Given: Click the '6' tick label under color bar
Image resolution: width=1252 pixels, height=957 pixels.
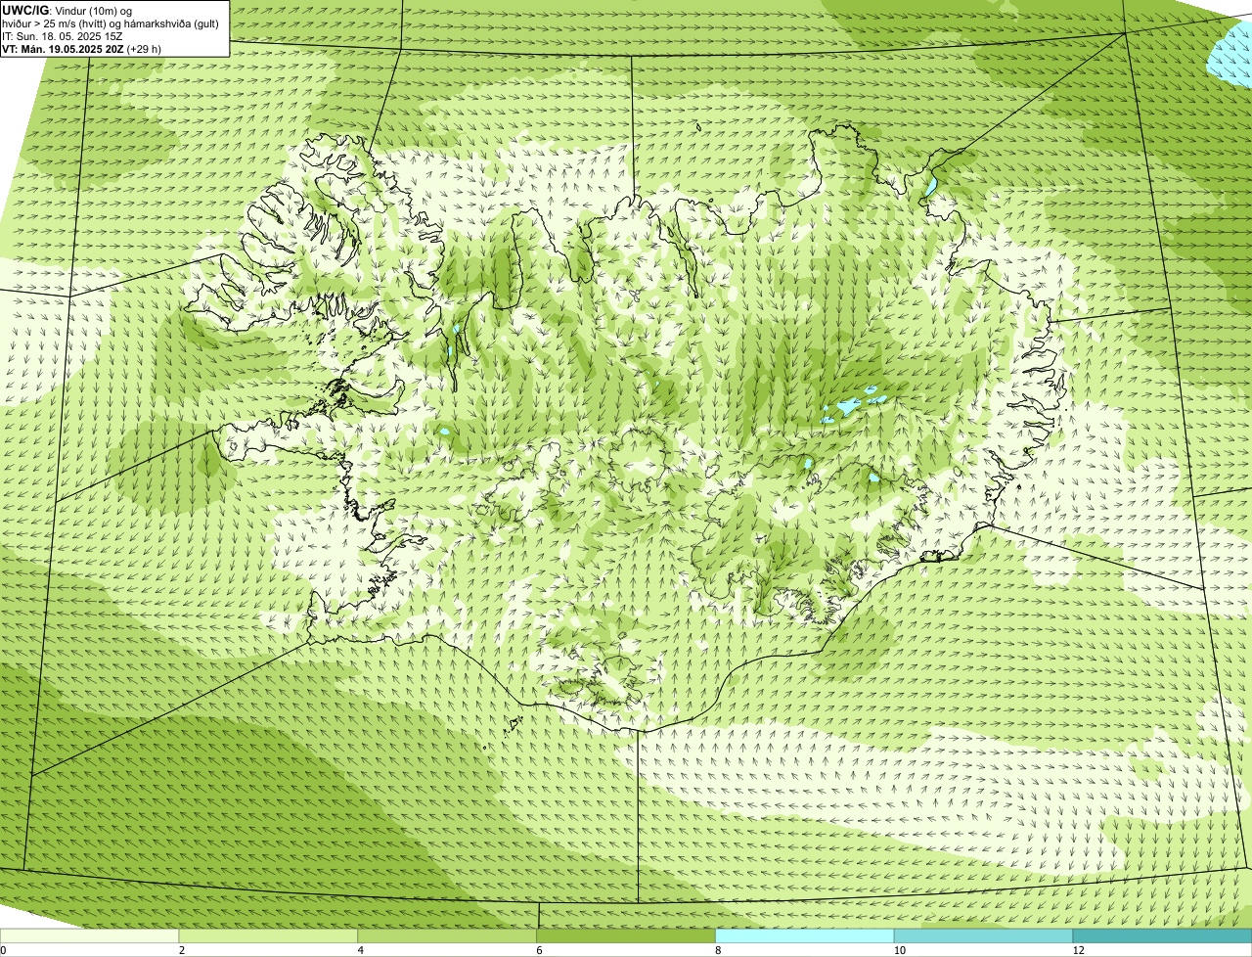Looking at the screenshot, I should point(539,950).
